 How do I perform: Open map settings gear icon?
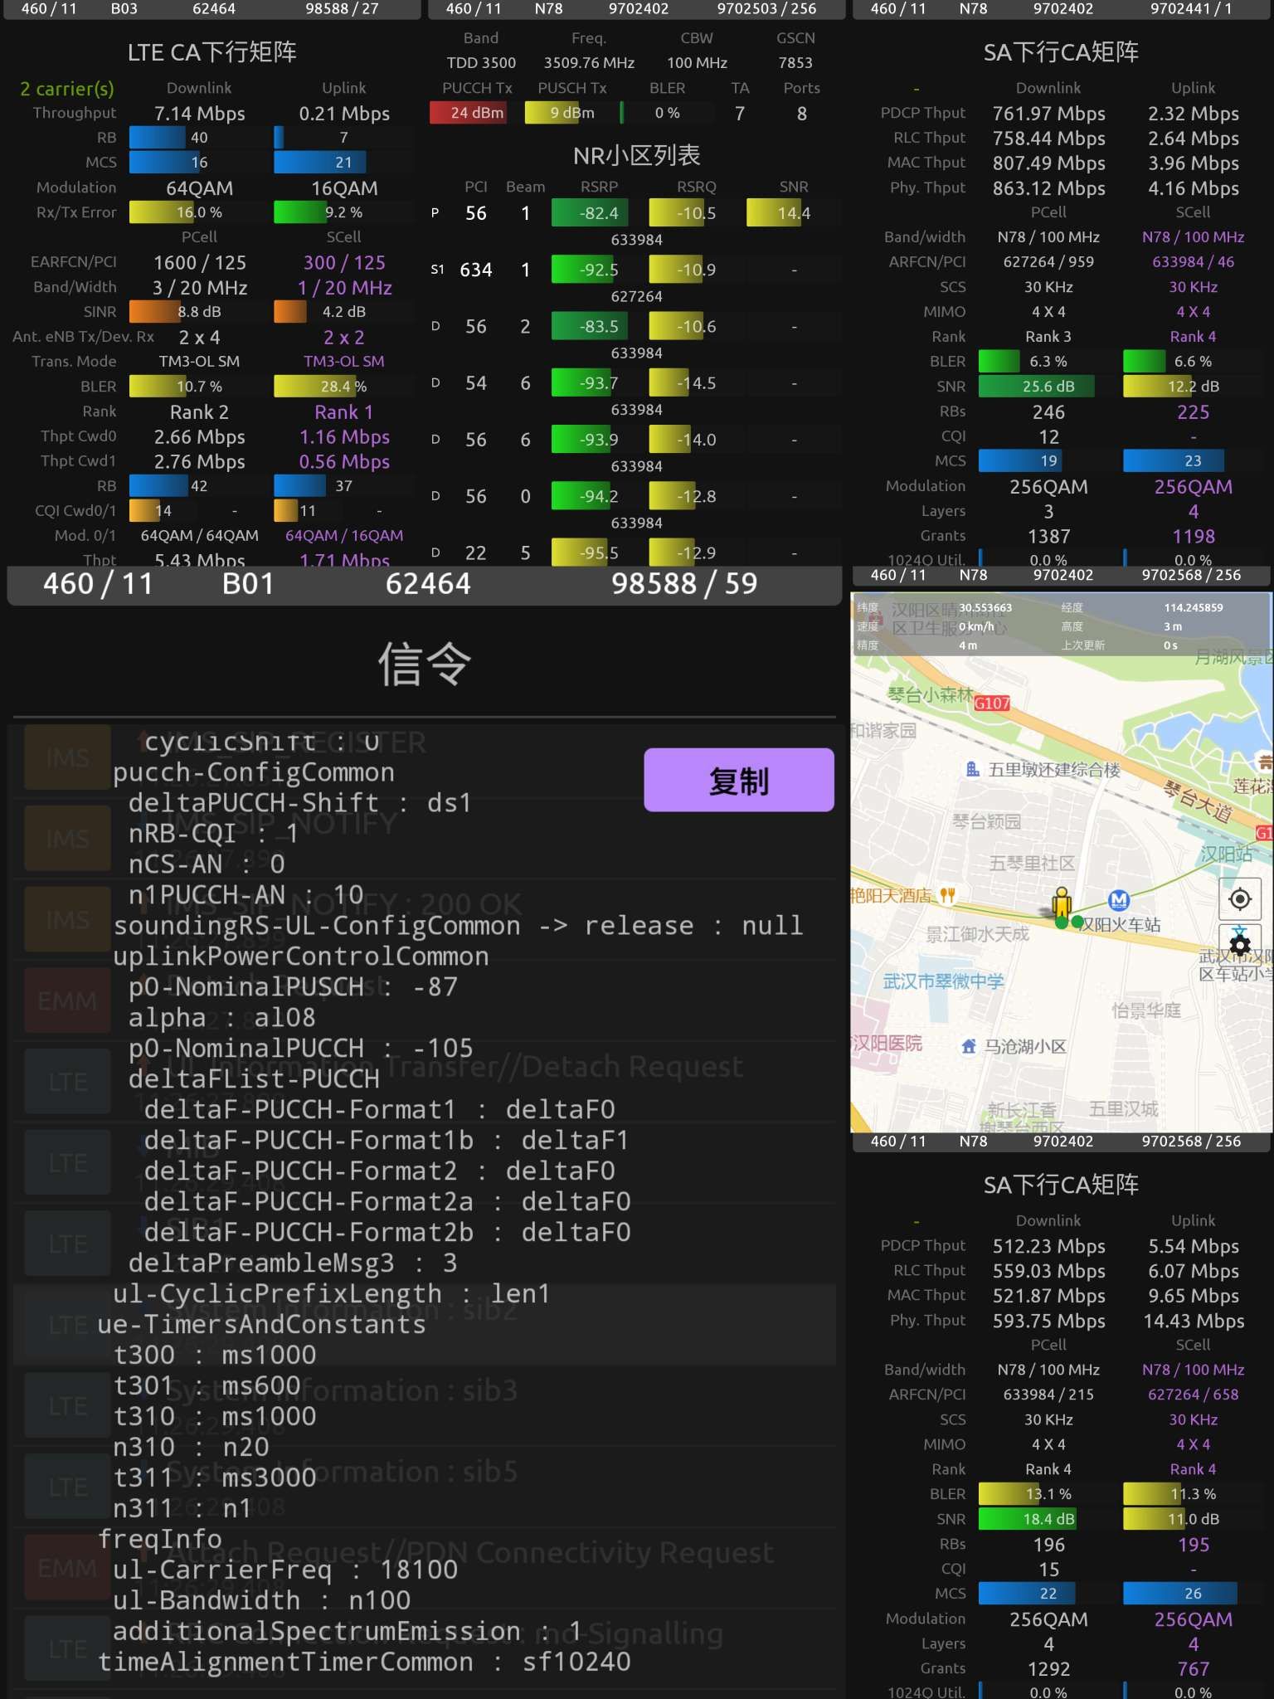[1240, 944]
